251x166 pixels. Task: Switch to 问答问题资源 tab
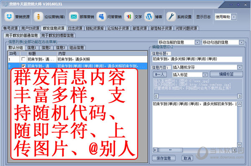186,28
